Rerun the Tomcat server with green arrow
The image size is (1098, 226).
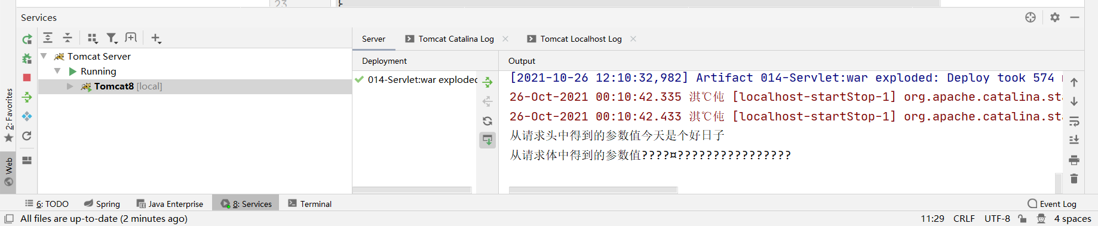[27, 39]
